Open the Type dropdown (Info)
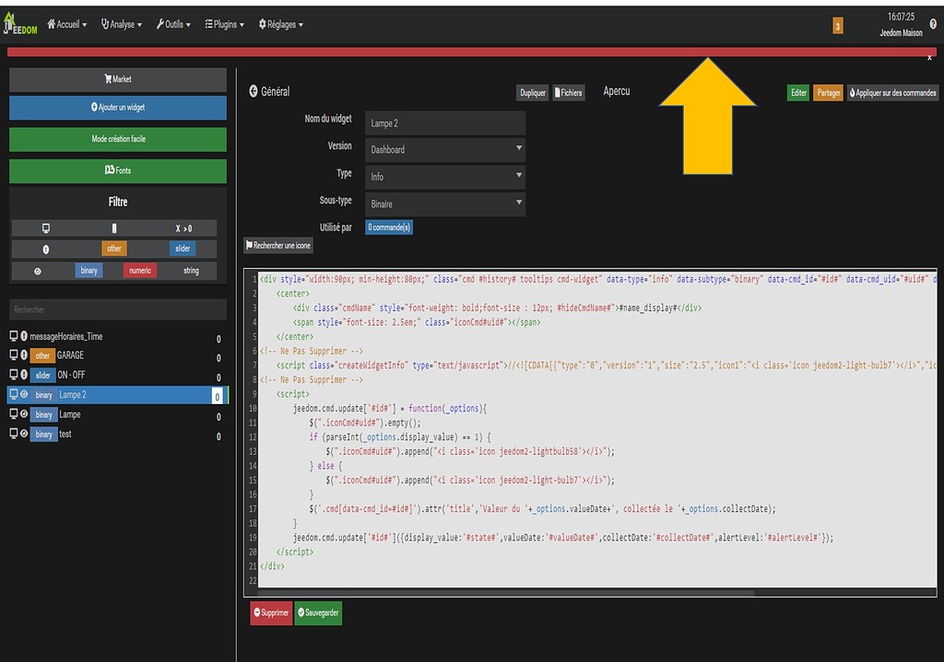This screenshot has width=944, height=662. pos(445,177)
